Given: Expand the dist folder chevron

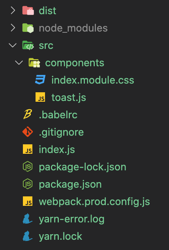Looking at the screenshot, I should pyautogui.click(x=13, y=10).
